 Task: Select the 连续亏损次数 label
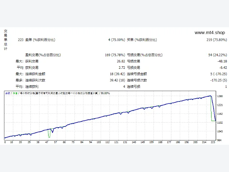(x=137, y=80)
